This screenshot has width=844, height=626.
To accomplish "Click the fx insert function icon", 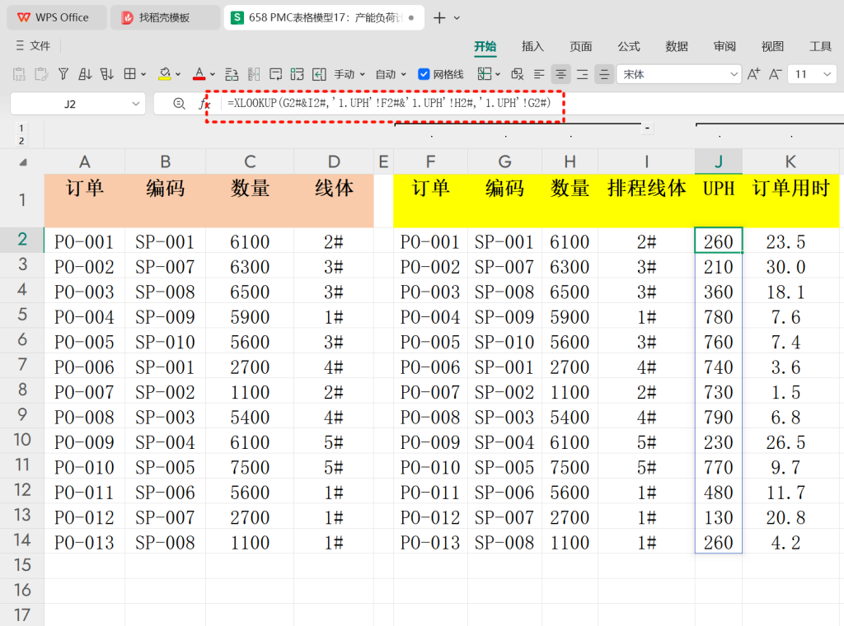I will pos(204,103).
